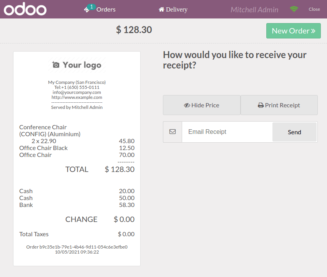This screenshot has width=327, height=277.
Task: Click the Your logo placeholder image
Action: (x=77, y=65)
